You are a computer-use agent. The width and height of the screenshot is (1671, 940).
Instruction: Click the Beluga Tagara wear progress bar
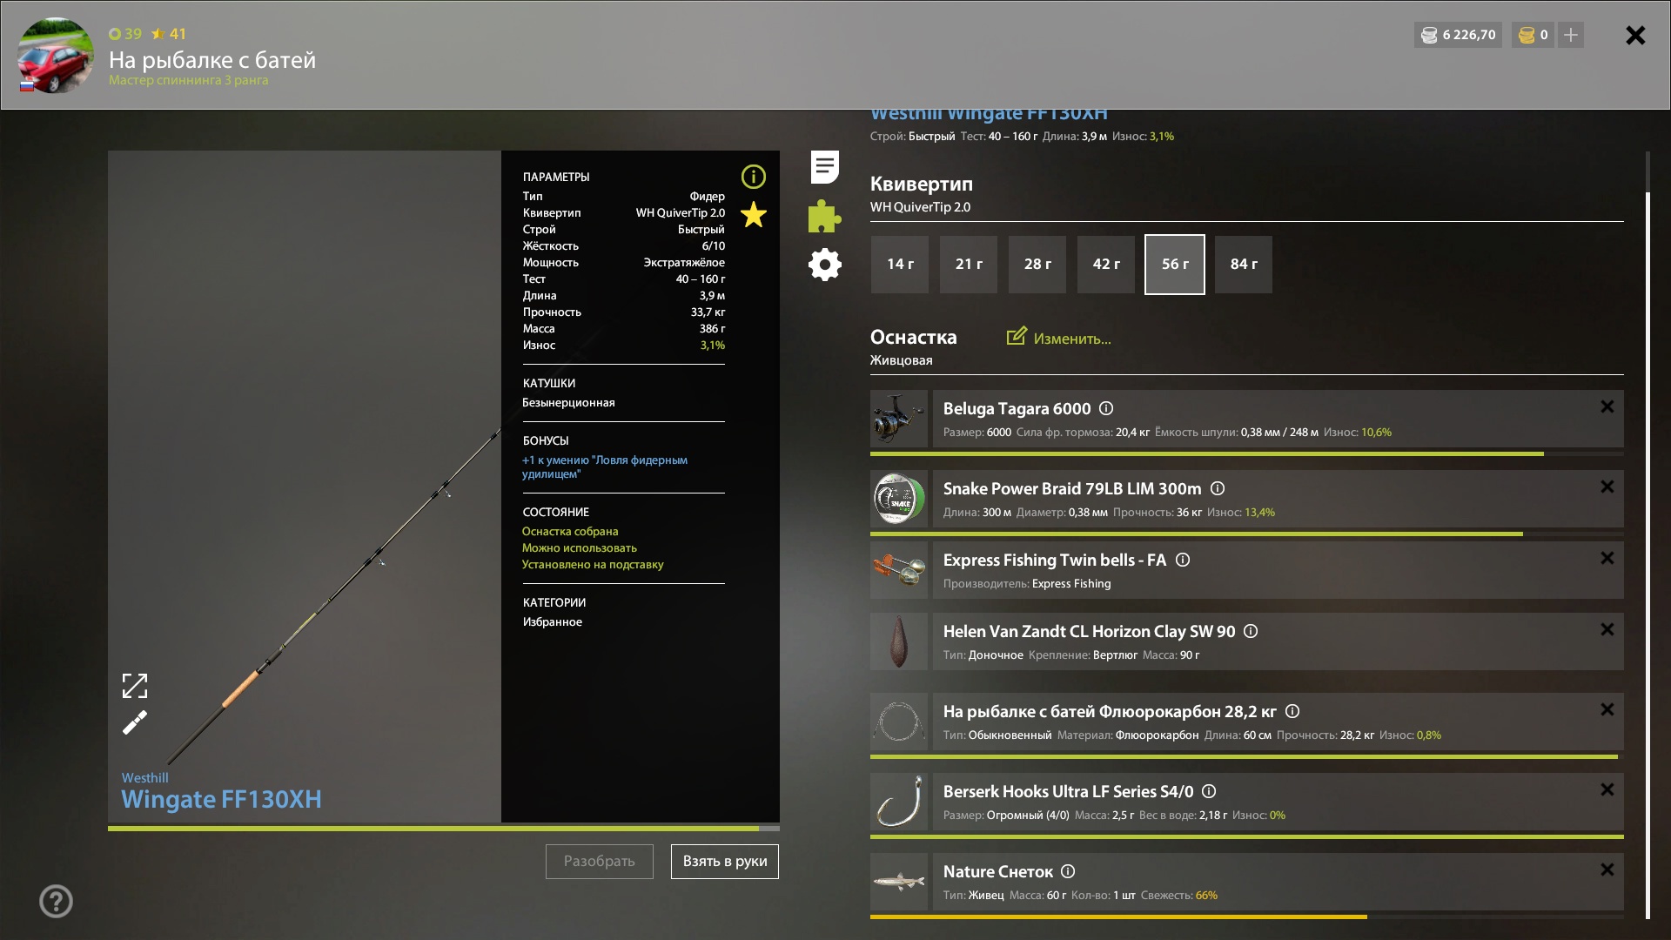[1247, 454]
